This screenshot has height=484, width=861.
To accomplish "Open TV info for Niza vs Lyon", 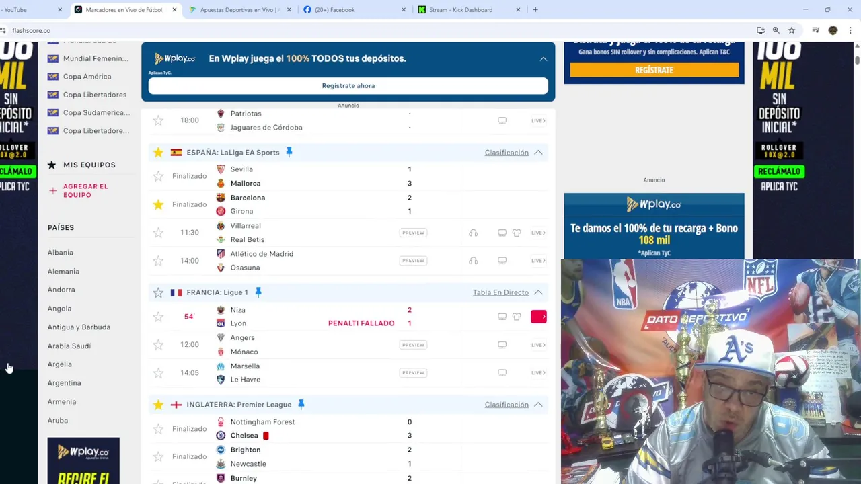I will point(502,317).
